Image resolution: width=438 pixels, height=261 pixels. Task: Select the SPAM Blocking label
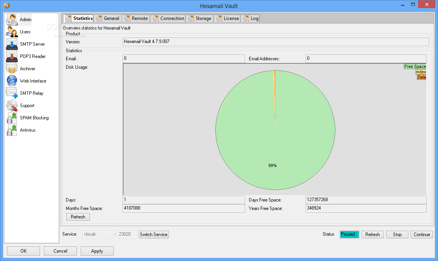tap(34, 118)
